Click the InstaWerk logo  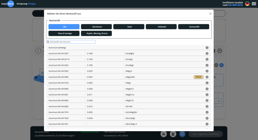tap(7, 4)
